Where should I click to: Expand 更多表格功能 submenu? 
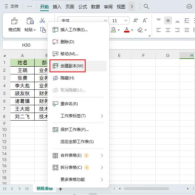(78, 180)
